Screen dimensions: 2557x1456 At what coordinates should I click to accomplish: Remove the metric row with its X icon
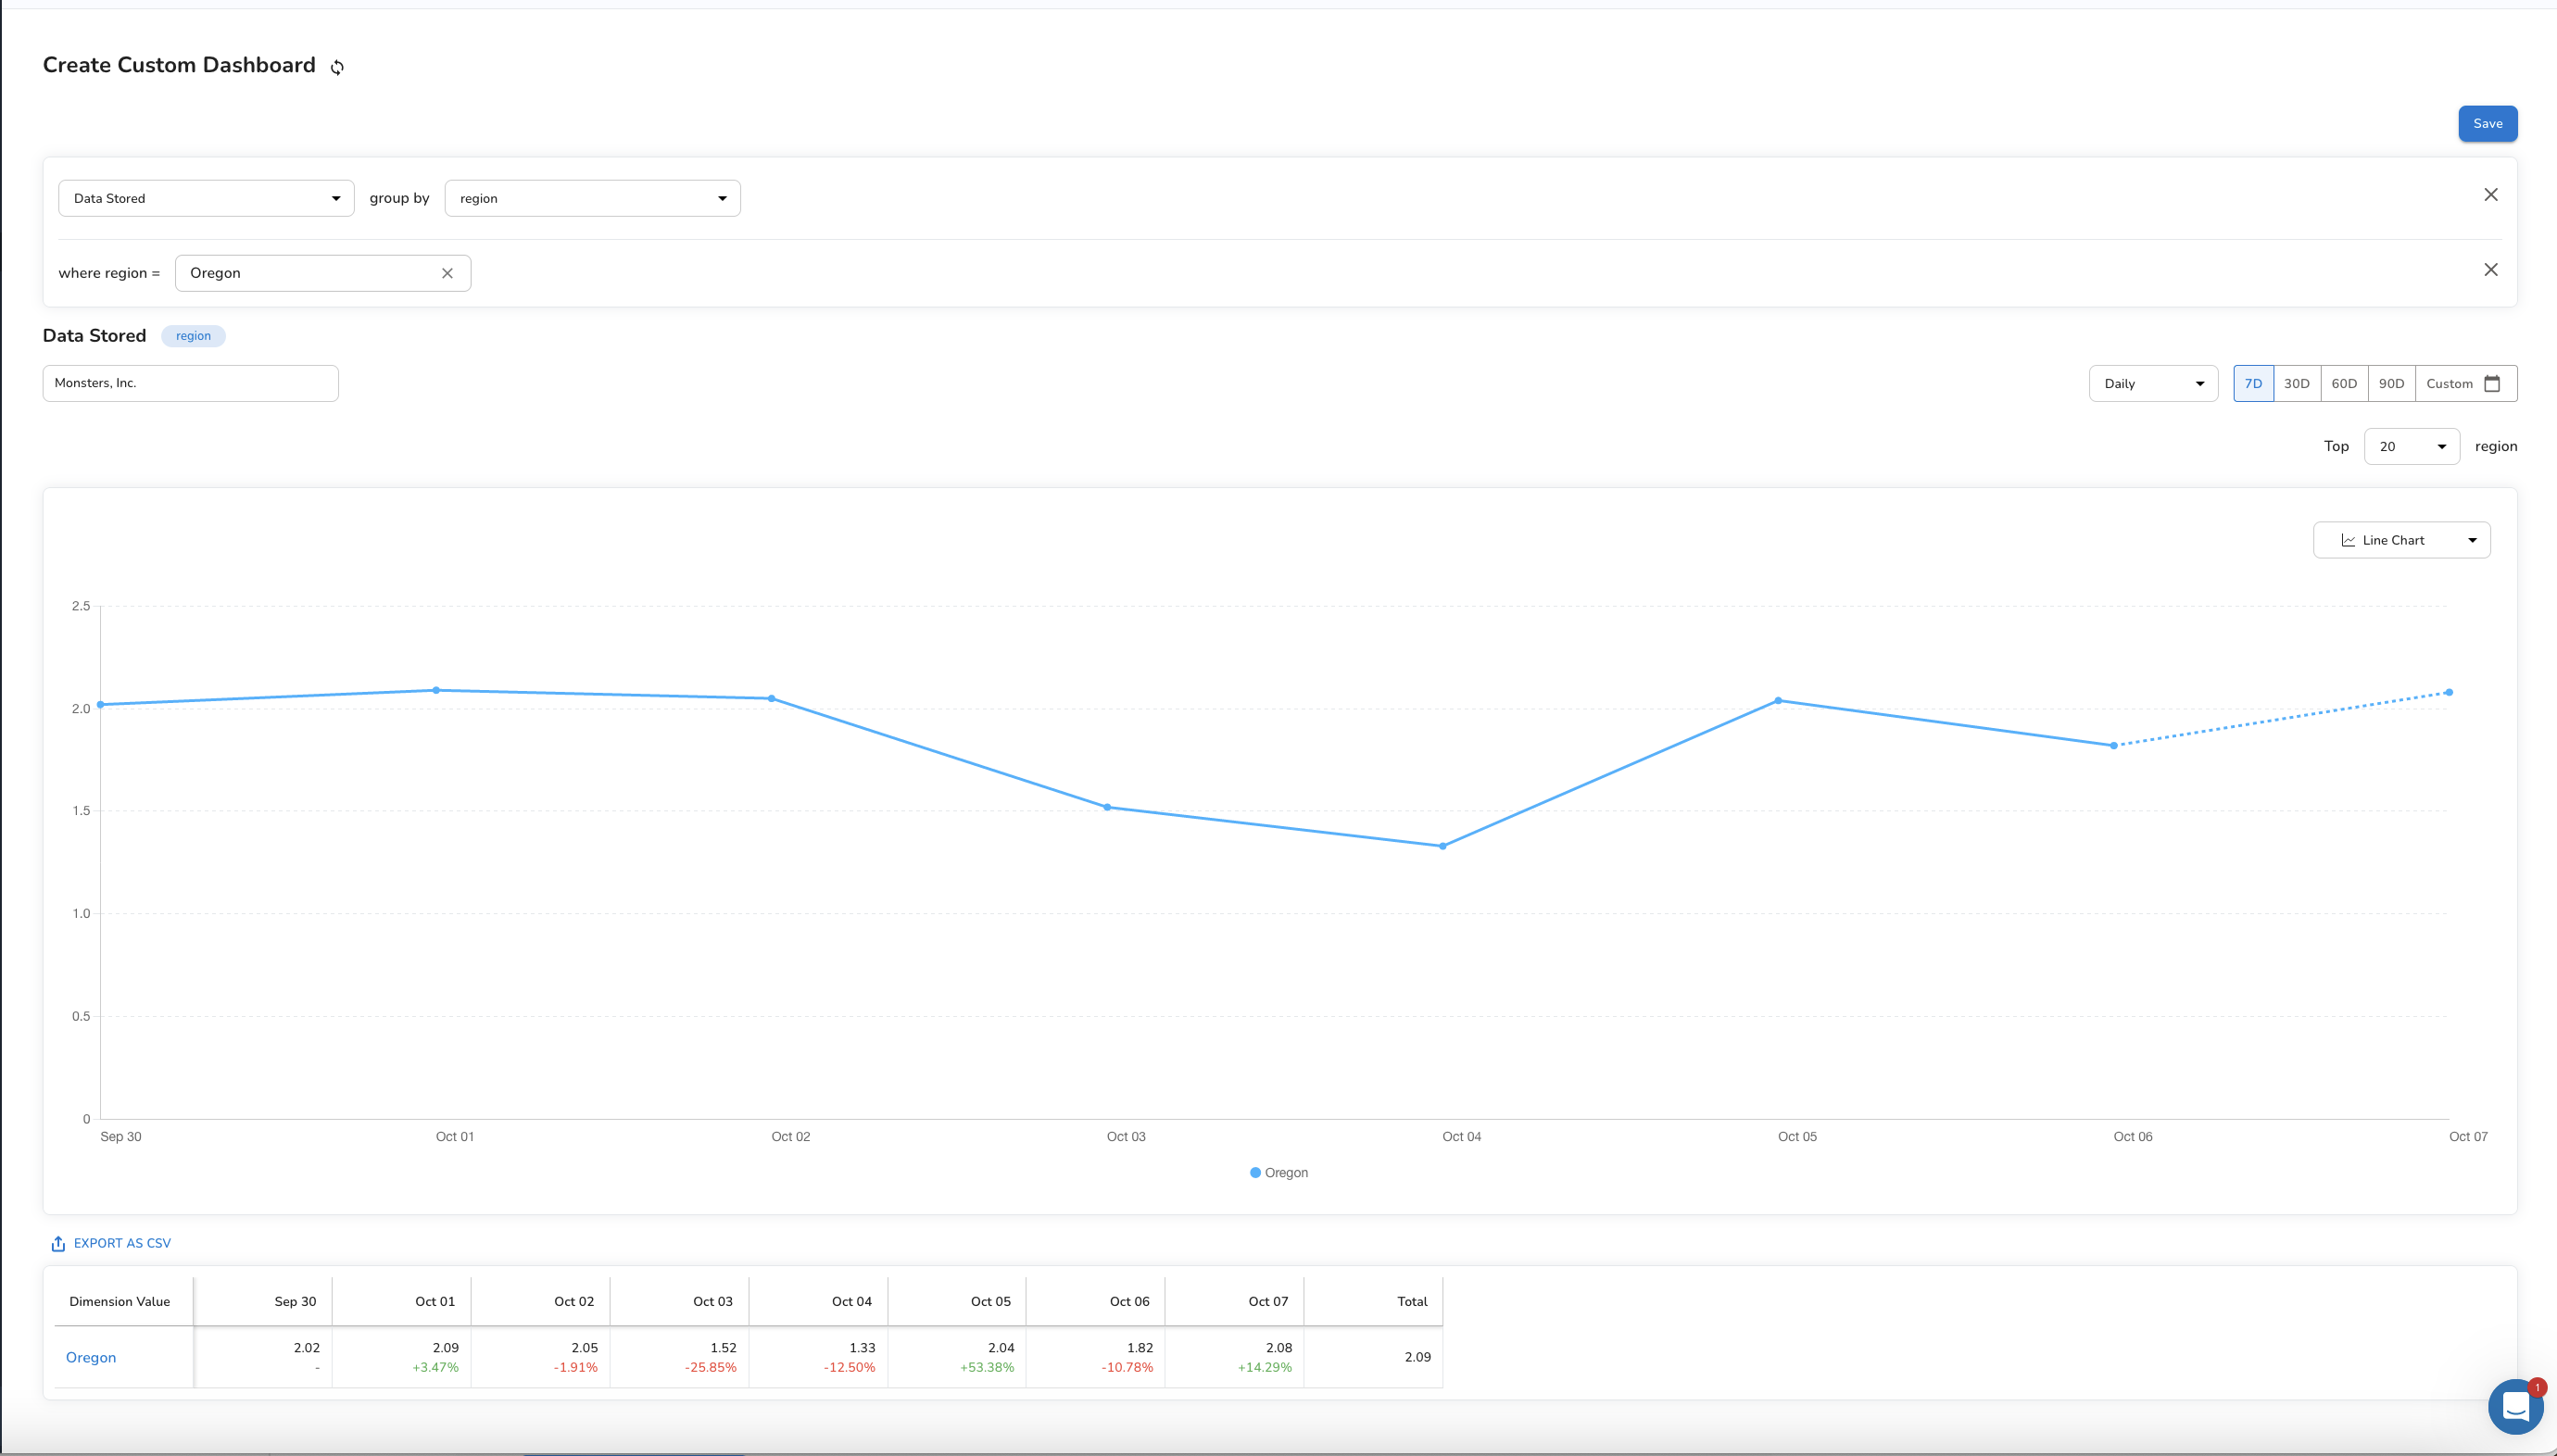[x=2490, y=195]
